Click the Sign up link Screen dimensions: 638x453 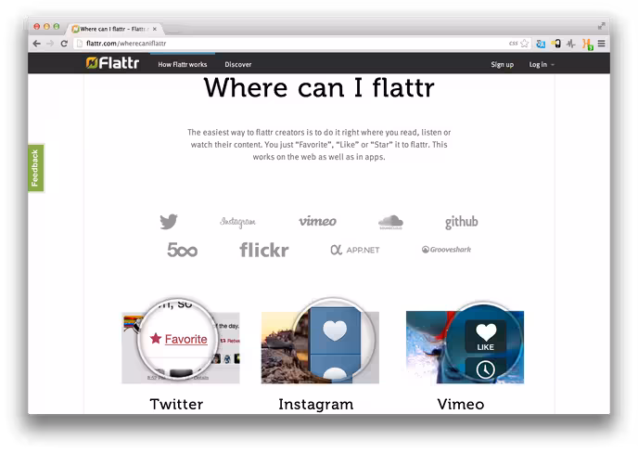pyautogui.click(x=502, y=64)
